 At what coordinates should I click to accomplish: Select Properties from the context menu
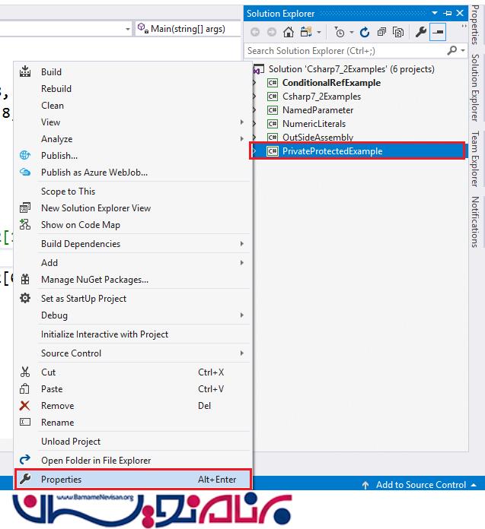pyautogui.click(x=61, y=480)
